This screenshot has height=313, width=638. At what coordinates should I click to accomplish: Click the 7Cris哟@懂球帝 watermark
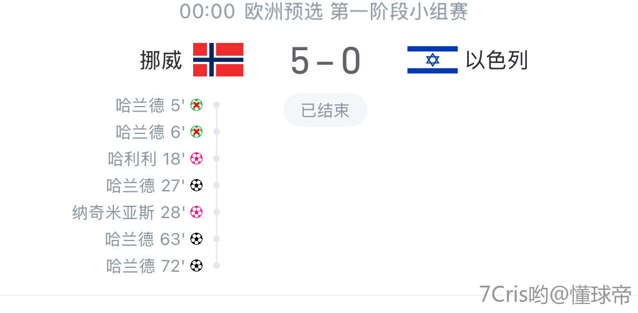[555, 294]
